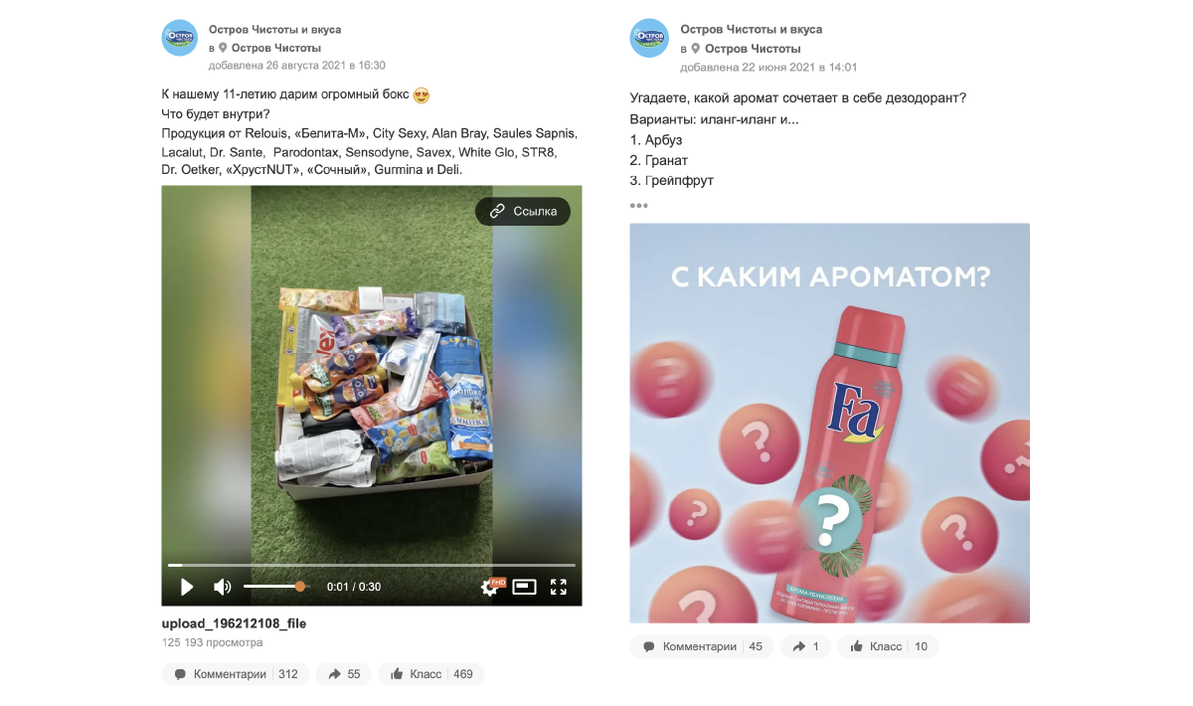Click the right post's group avatar
The height and width of the screenshot is (706, 1193).
point(649,38)
